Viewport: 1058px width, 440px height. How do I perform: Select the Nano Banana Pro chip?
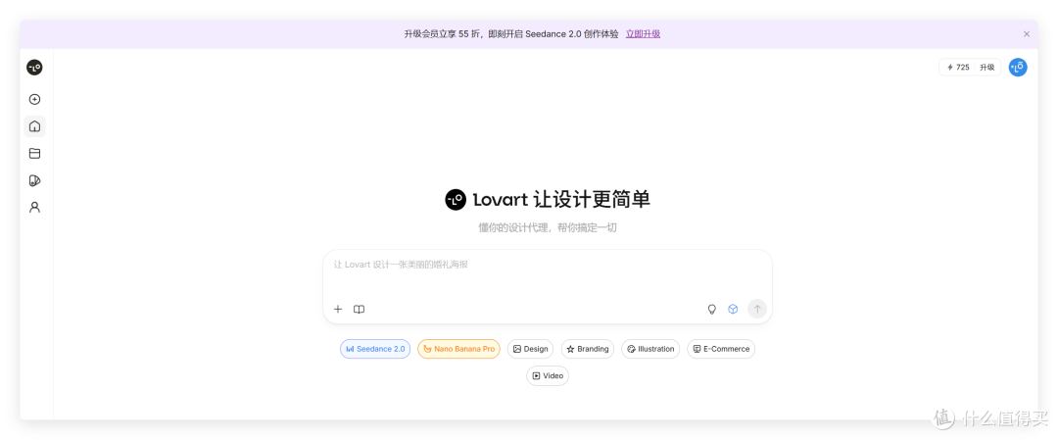(458, 349)
